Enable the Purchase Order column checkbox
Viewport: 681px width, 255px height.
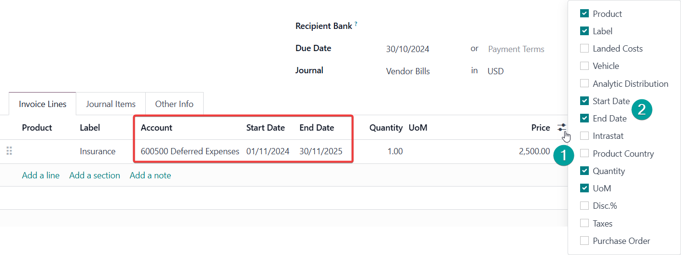coord(584,241)
